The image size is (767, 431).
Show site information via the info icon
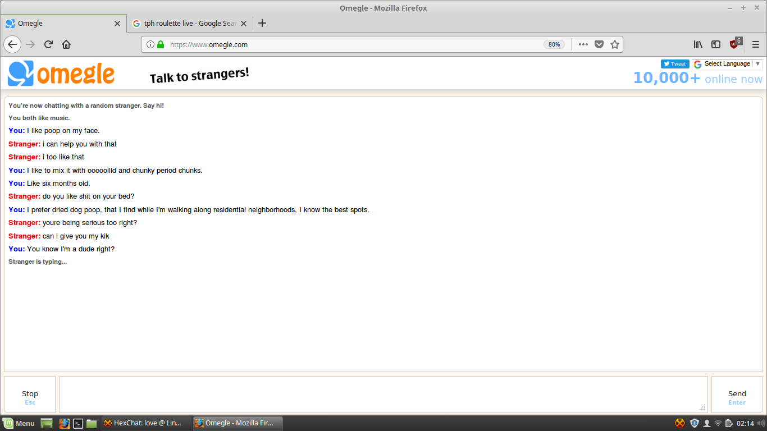point(150,44)
